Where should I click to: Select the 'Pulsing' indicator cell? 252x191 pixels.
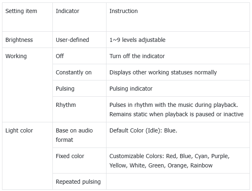(x=65, y=88)
